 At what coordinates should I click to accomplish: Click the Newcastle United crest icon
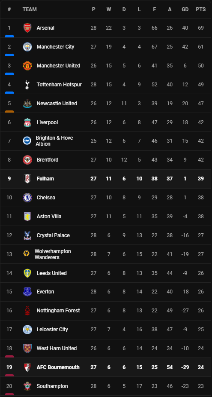27,104
